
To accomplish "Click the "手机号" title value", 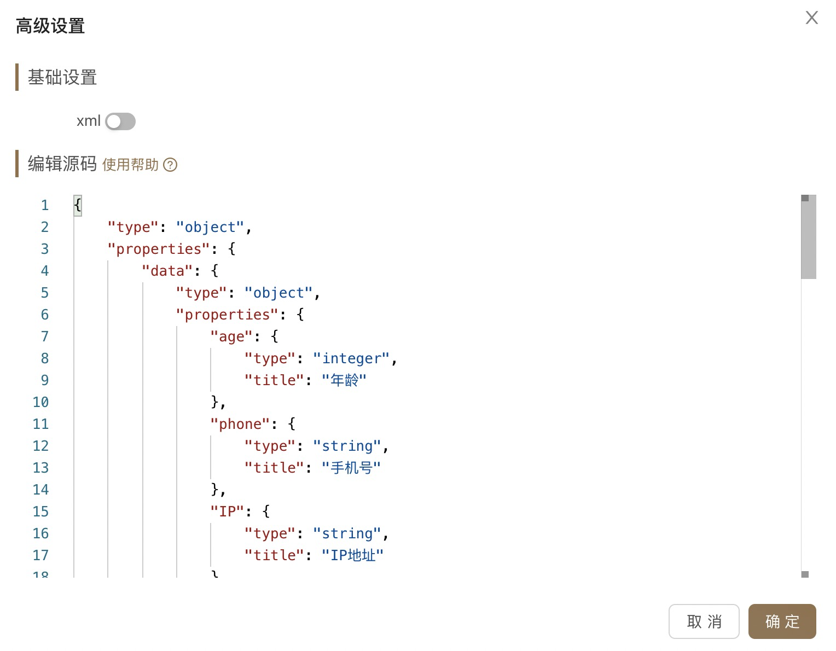I will [351, 468].
